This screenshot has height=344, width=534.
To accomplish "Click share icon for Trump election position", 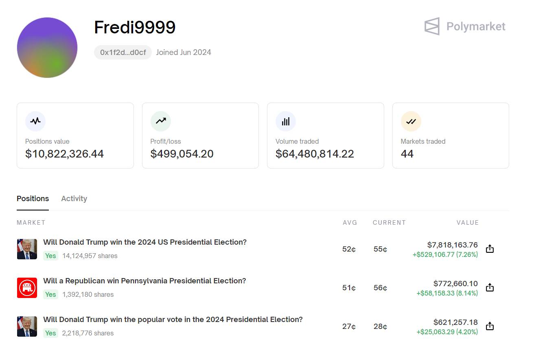I will (490, 249).
